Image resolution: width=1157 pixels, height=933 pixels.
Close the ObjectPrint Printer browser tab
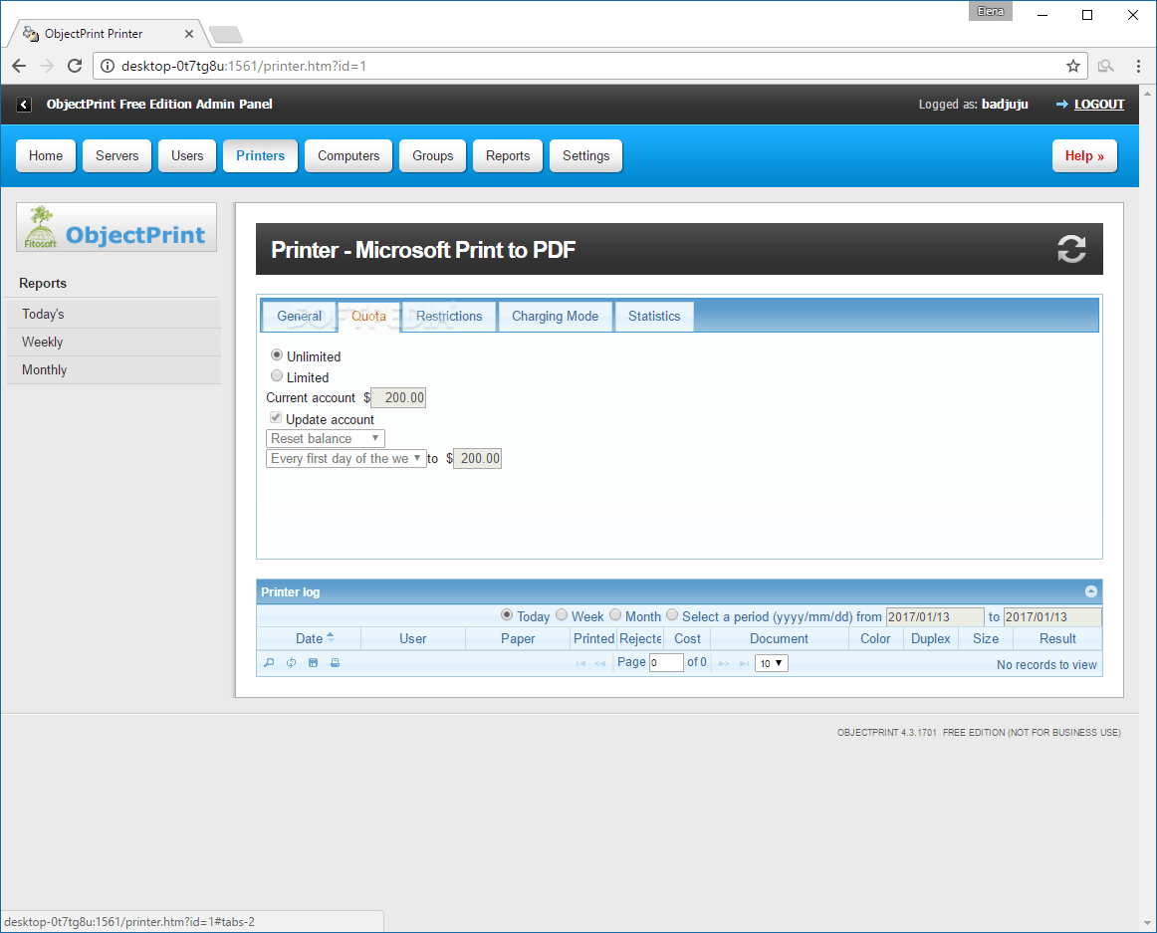click(189, 34)
